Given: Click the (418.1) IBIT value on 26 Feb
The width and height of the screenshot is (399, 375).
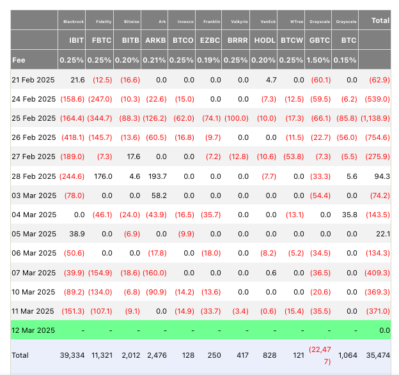Looking at the screenshot, I should coord(73,137).
